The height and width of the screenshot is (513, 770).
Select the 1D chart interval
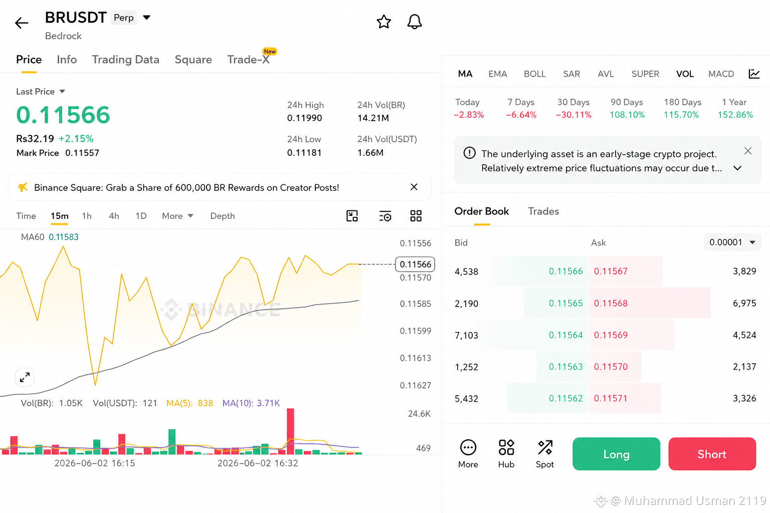click(141, 216)
